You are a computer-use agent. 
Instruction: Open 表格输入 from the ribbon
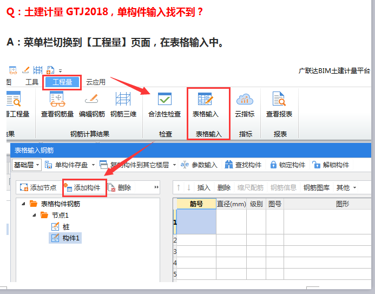[x=206, y=105]
